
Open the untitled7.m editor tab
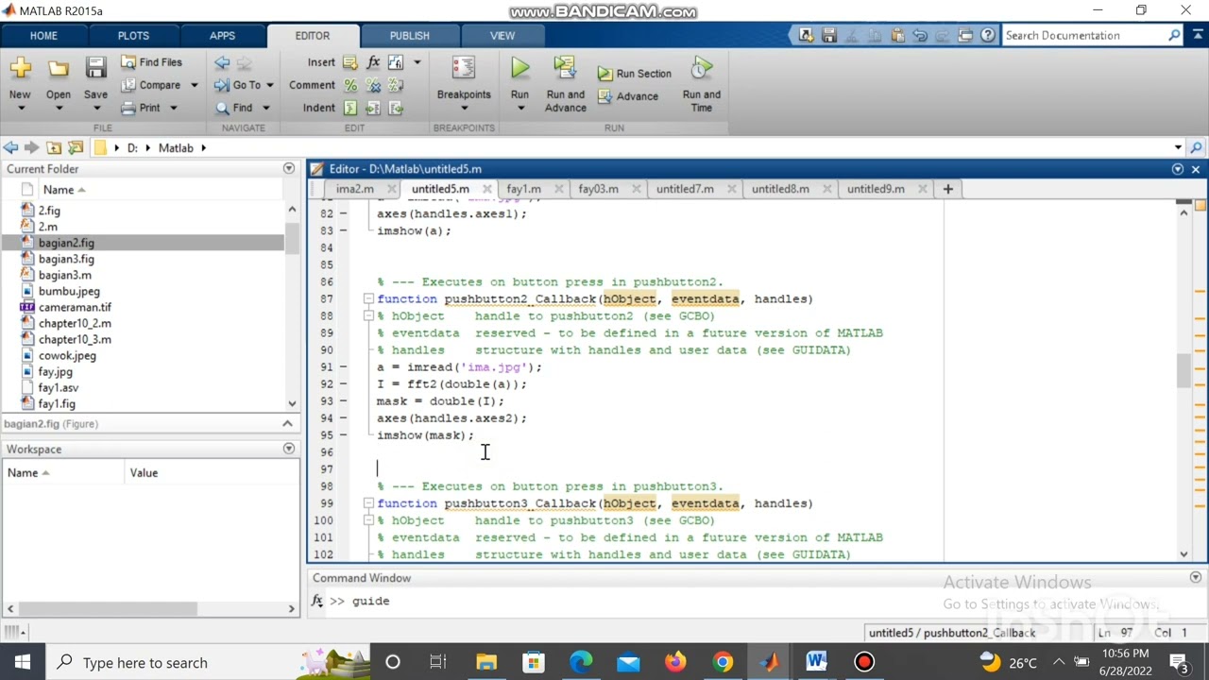tap(685, 189)
